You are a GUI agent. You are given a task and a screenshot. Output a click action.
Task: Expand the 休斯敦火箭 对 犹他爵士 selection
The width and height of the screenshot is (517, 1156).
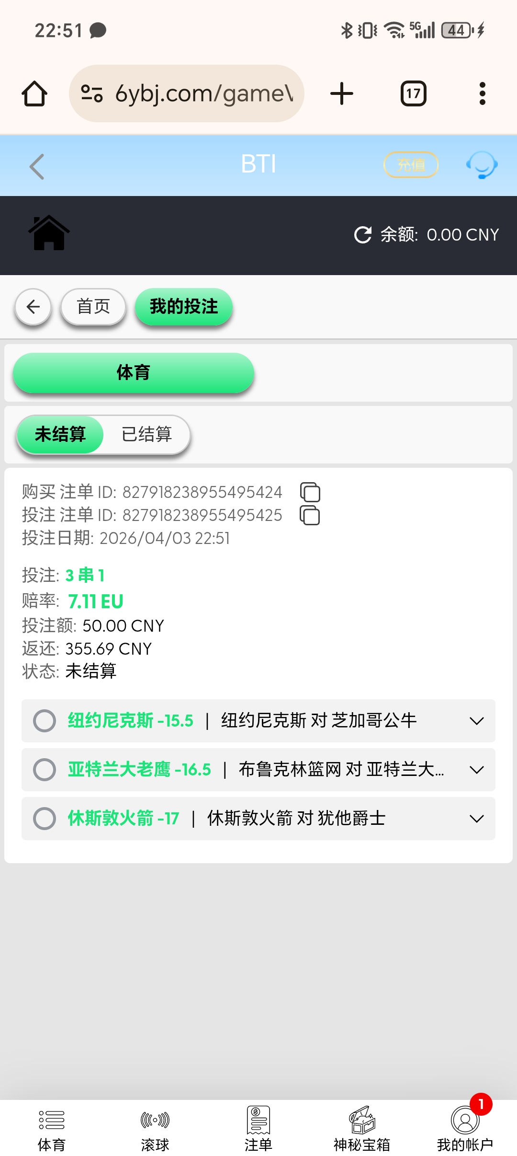(476, 819)
